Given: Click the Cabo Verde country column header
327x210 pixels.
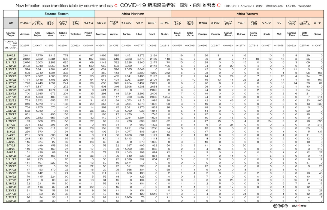Looking at the screenshot, I should (x=190, y=34).
